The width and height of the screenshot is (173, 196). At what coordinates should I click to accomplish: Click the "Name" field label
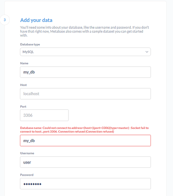pos(24,63)
